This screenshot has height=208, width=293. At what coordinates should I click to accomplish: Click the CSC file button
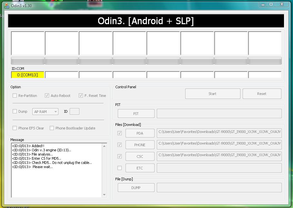(x=140, y=156)
